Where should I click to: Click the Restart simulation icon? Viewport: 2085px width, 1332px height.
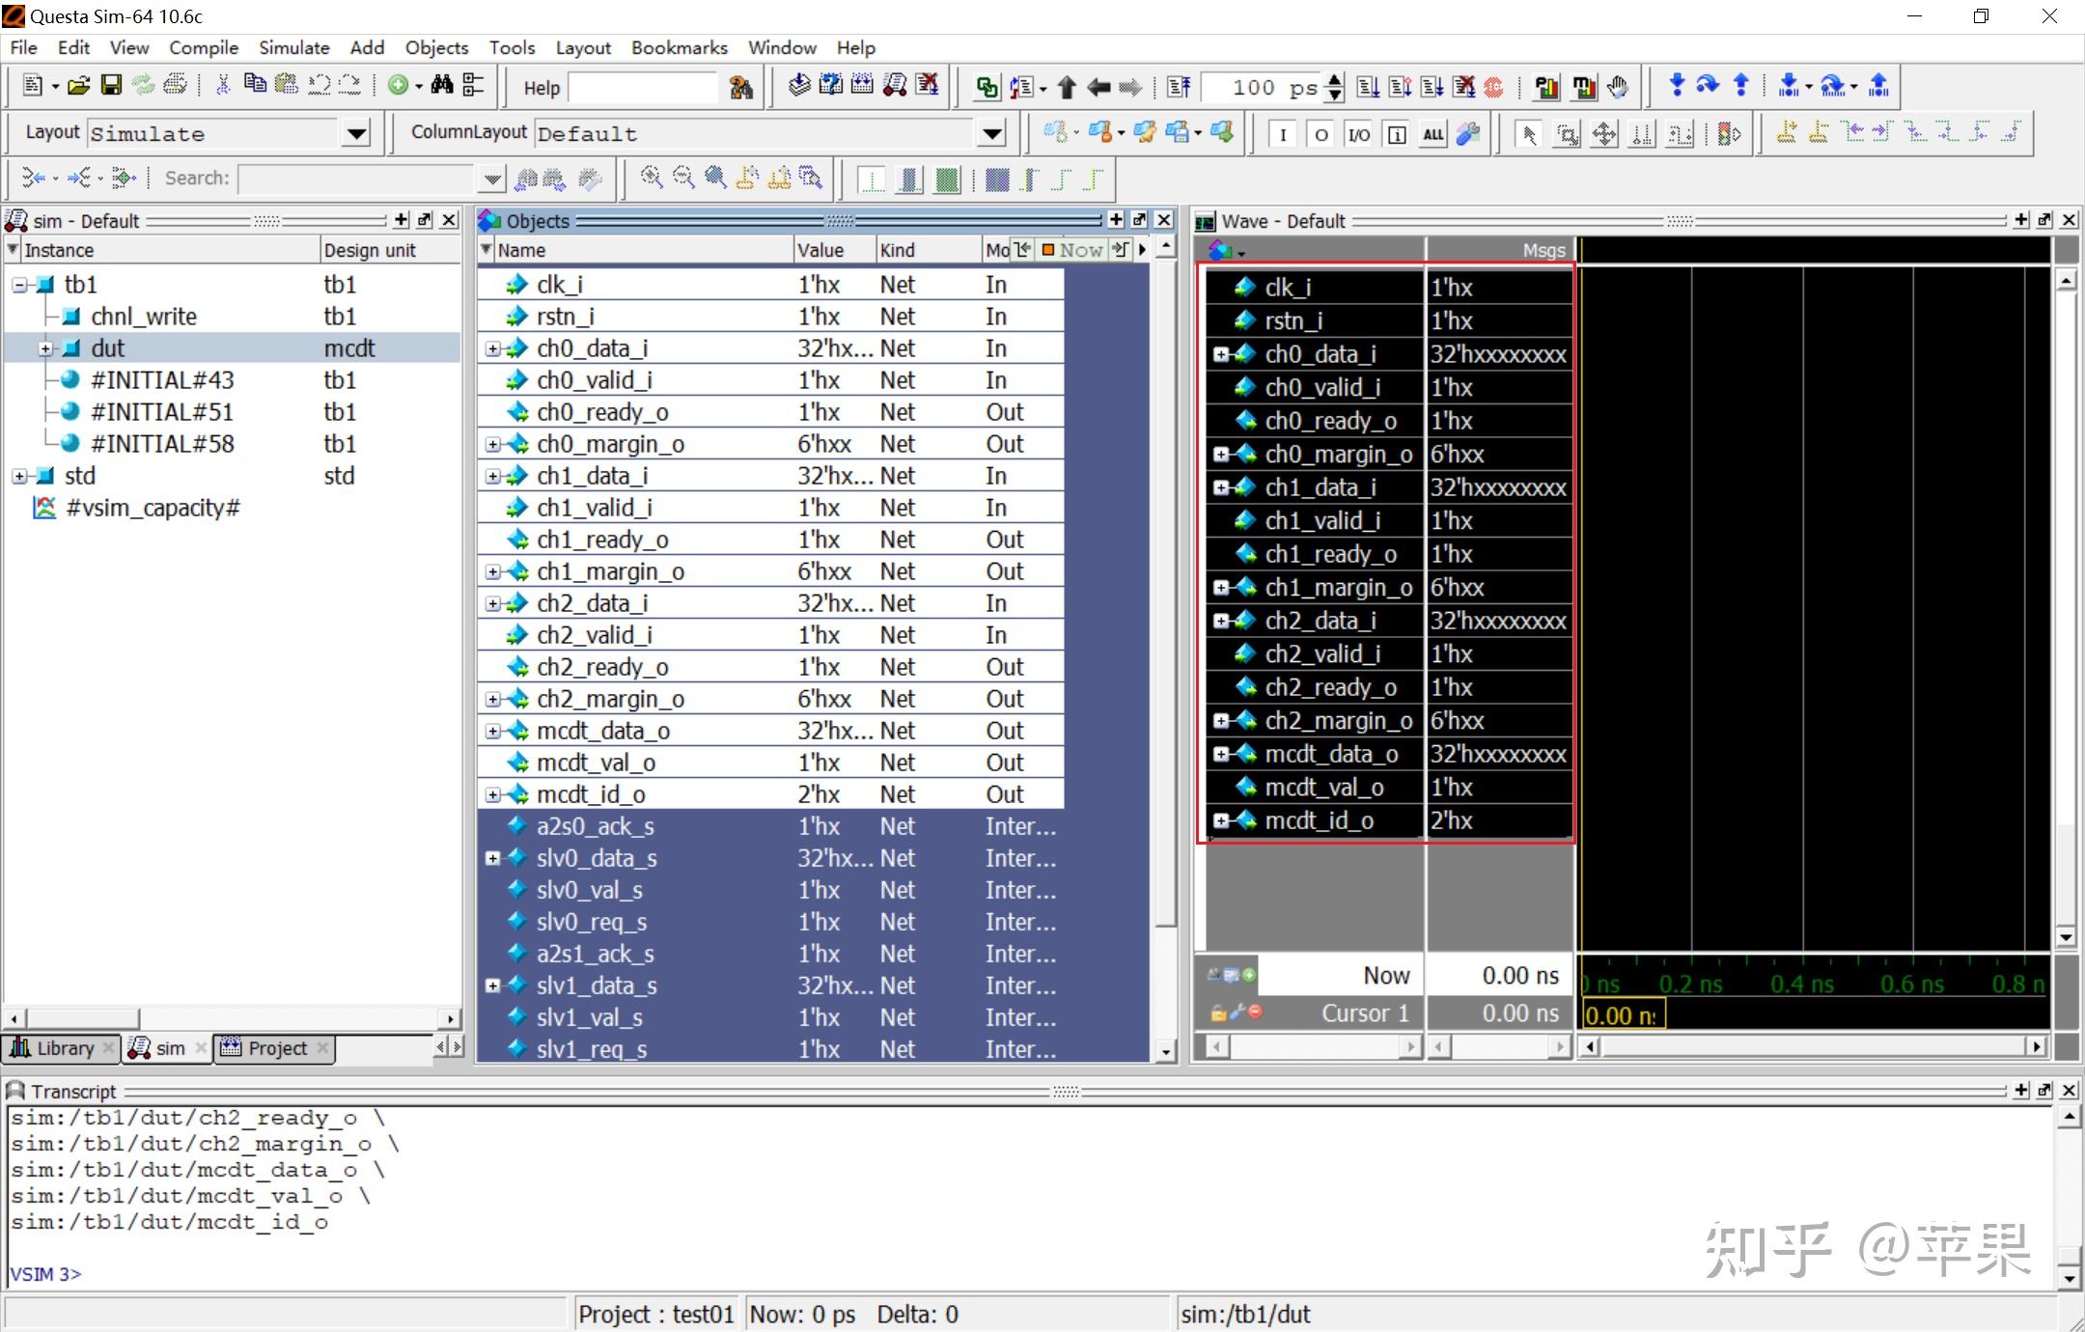click(1179, 88)
